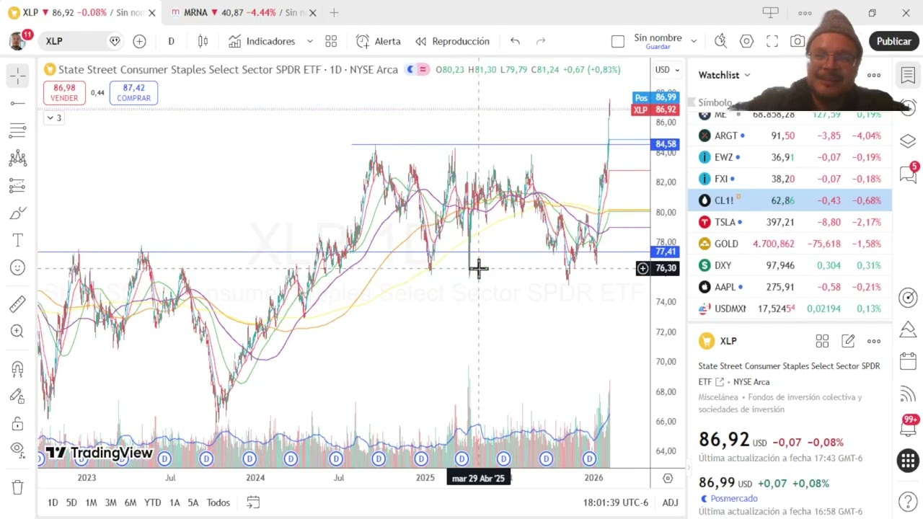This screenshot has height=519, width=923.
Task: Open the green products grid button
Action: tap(908, 460)
